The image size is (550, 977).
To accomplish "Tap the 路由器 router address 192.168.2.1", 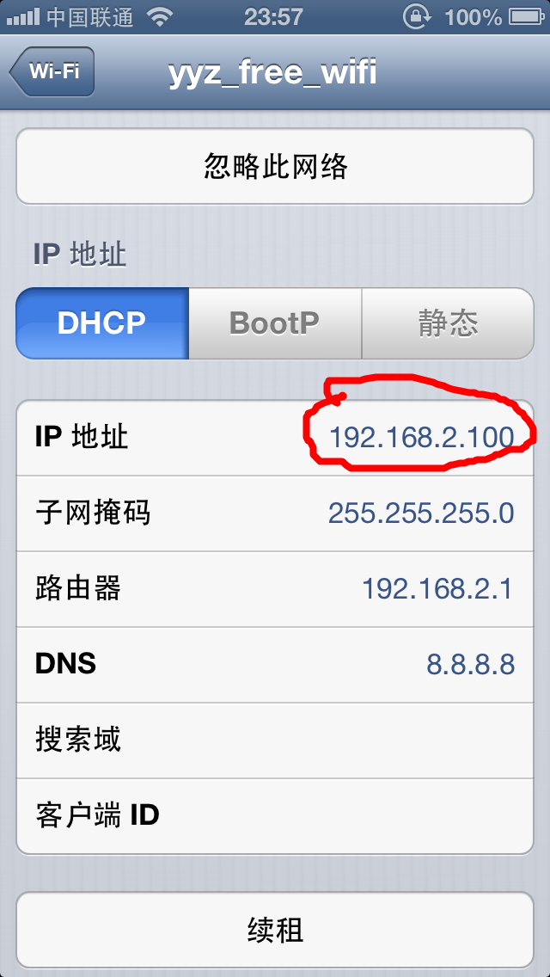I will (437, 589).
